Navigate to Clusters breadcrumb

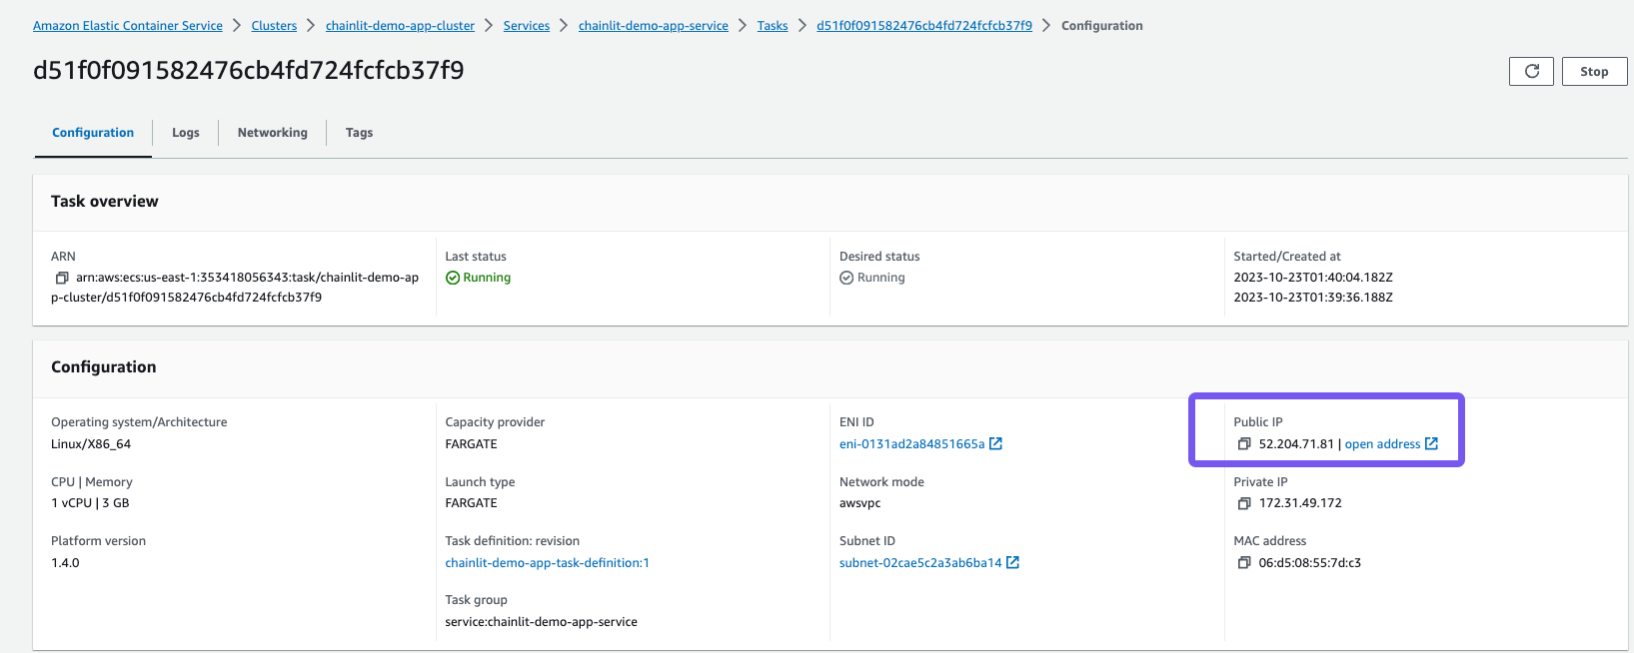[274, 26]
